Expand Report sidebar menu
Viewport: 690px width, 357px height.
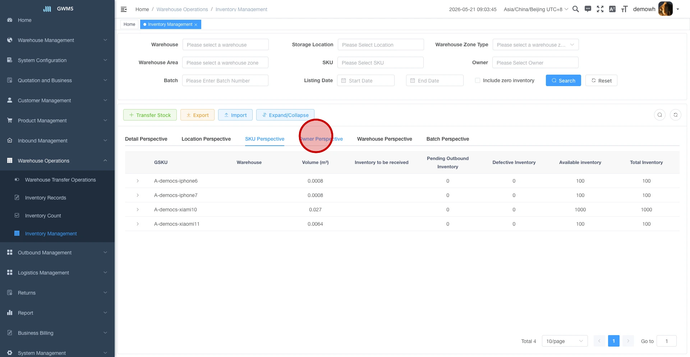[57, 313]
